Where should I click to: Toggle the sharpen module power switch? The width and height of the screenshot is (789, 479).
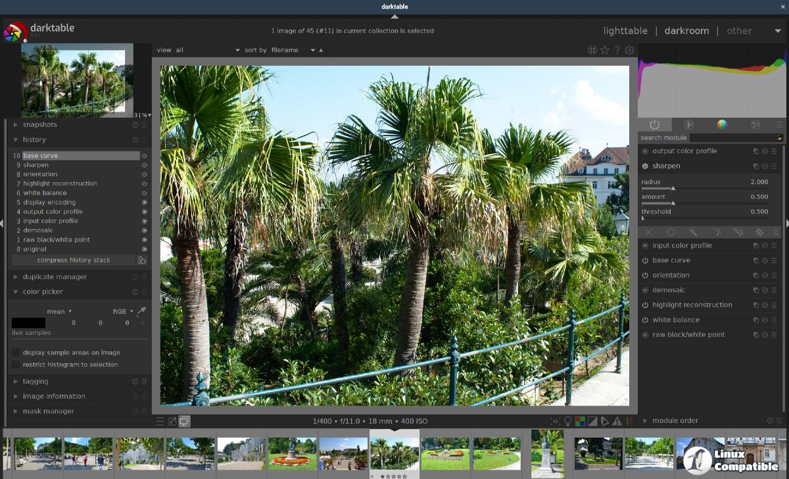(645, 166)
